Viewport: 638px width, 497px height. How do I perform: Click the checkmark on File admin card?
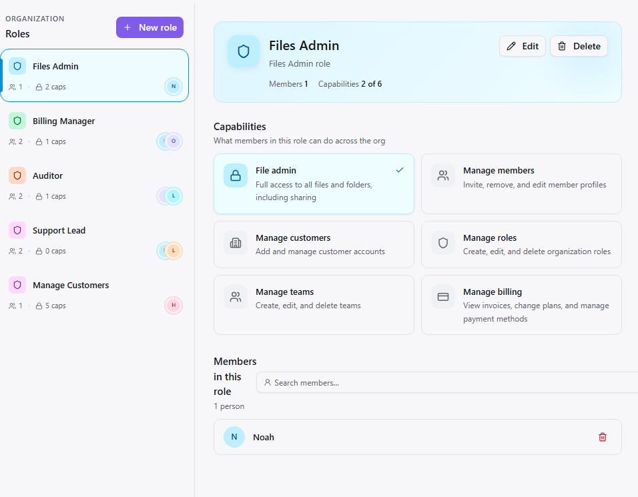click(x=400, y=170)
